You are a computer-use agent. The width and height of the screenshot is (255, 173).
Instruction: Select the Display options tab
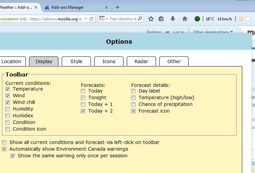tap(44, 61)
